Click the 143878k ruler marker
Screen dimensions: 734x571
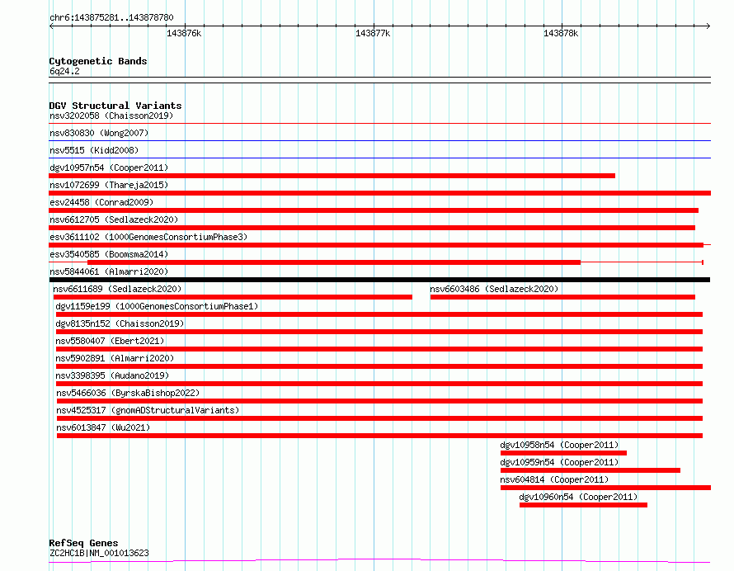[561, 33]
